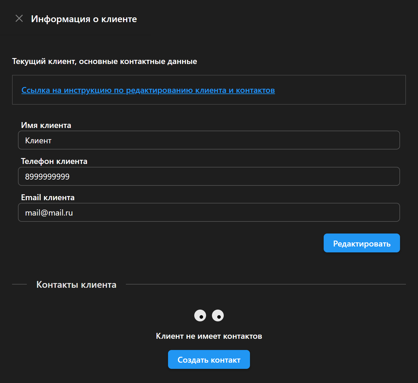Click the Текущий клиент section heading

click(104, 61)
